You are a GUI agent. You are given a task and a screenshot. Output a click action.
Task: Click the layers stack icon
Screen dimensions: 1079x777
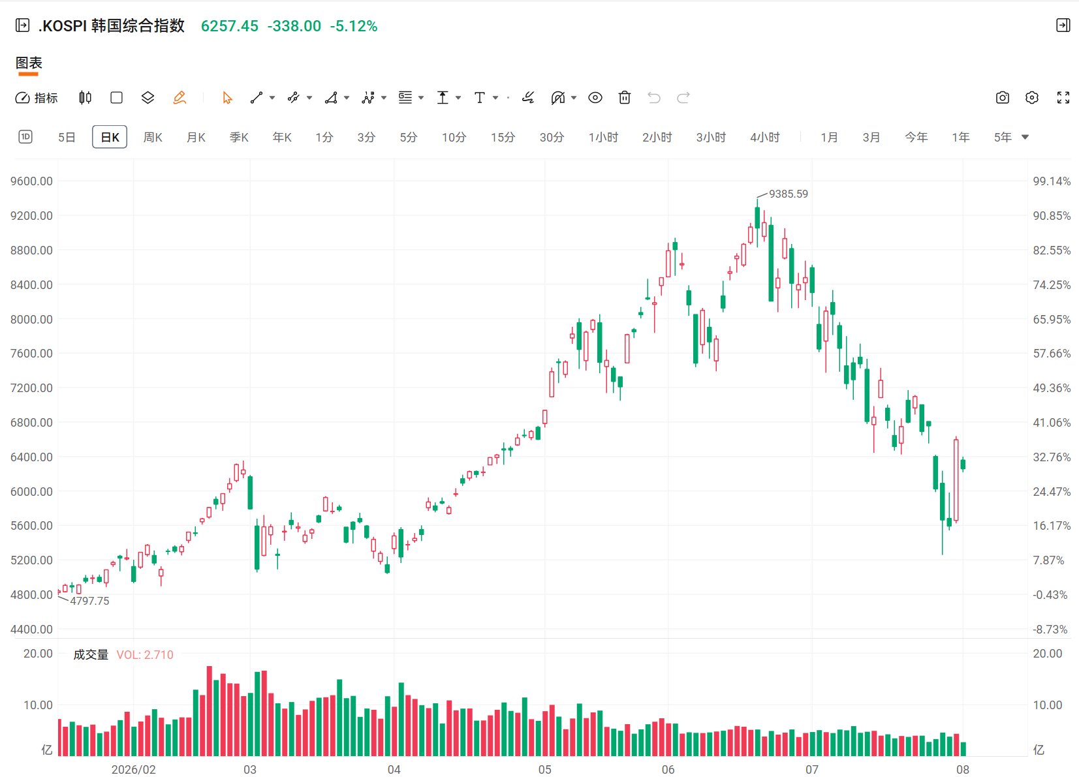(148, 98)
